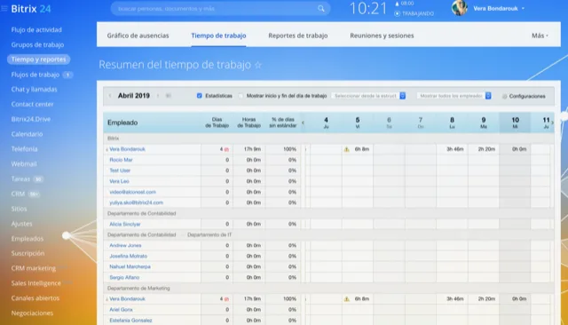The image size is (568, 325).
Task: Click the Tareas counter badge
Action: 38,179
